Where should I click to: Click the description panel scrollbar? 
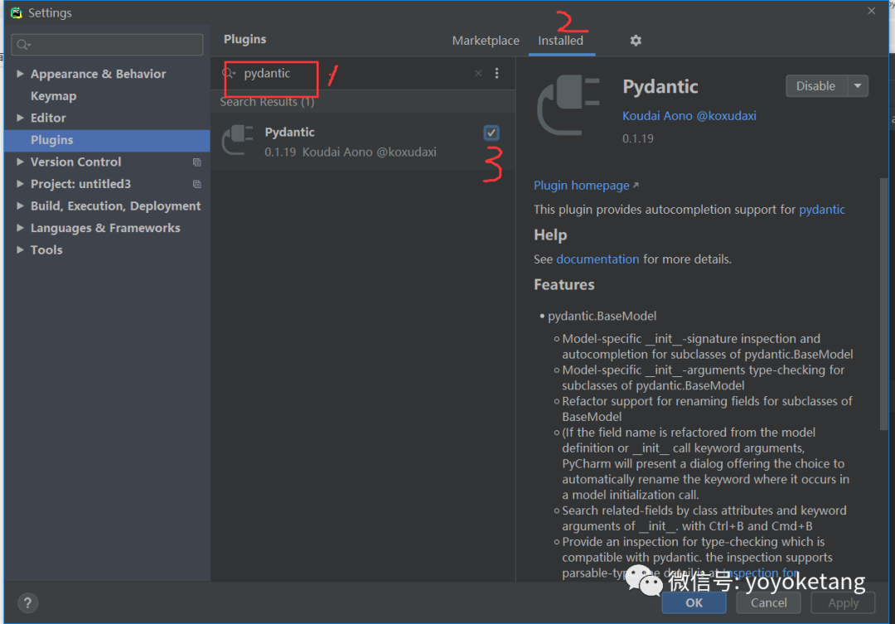tap(883, 302)
